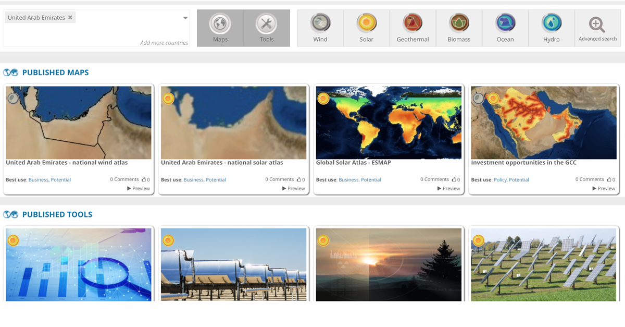Click the Published Tools section heading
The width and height of the screenshot is (625, 327).
coord(57,214)
